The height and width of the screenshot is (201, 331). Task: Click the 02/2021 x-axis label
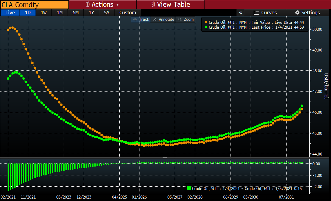coord(8,197)
